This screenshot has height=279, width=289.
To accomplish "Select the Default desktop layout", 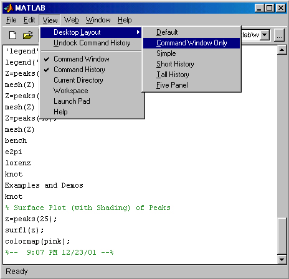I will click(x=191, y=32).
